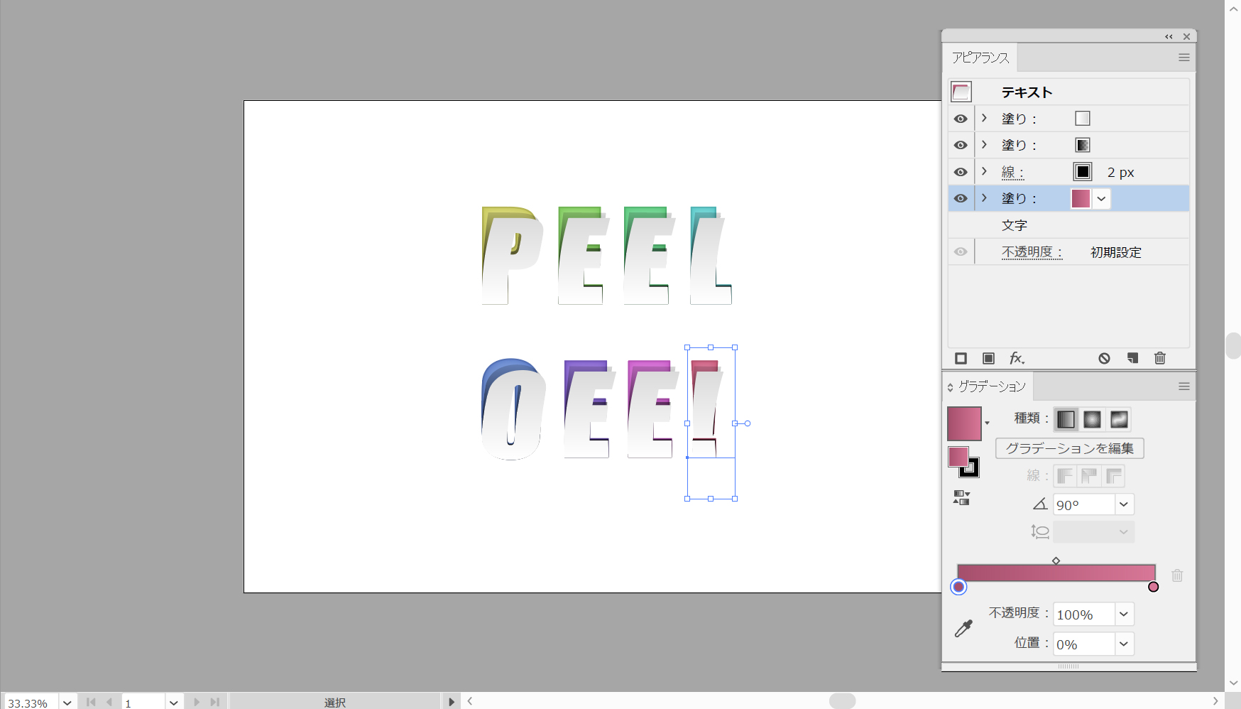Click the Add New Stroke icon

tap(961, 359)
